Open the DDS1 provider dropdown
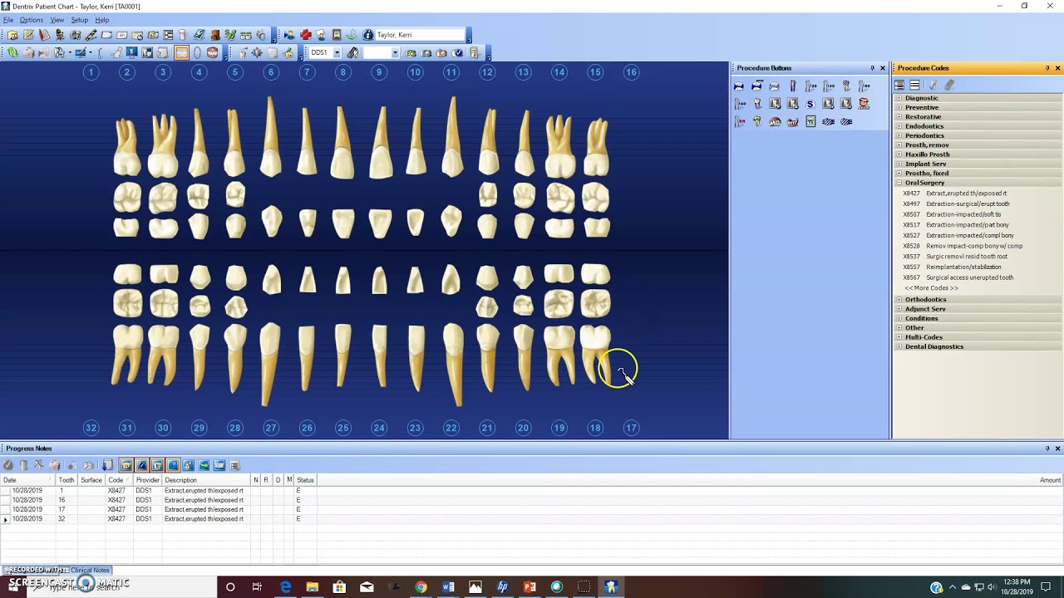The image size is (1064, 598). pos(337,52)
